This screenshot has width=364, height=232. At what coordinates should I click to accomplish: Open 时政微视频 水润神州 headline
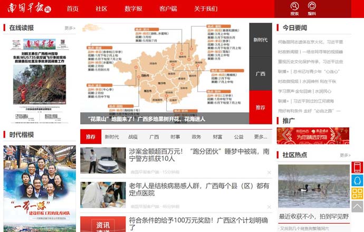pos(307,81)
